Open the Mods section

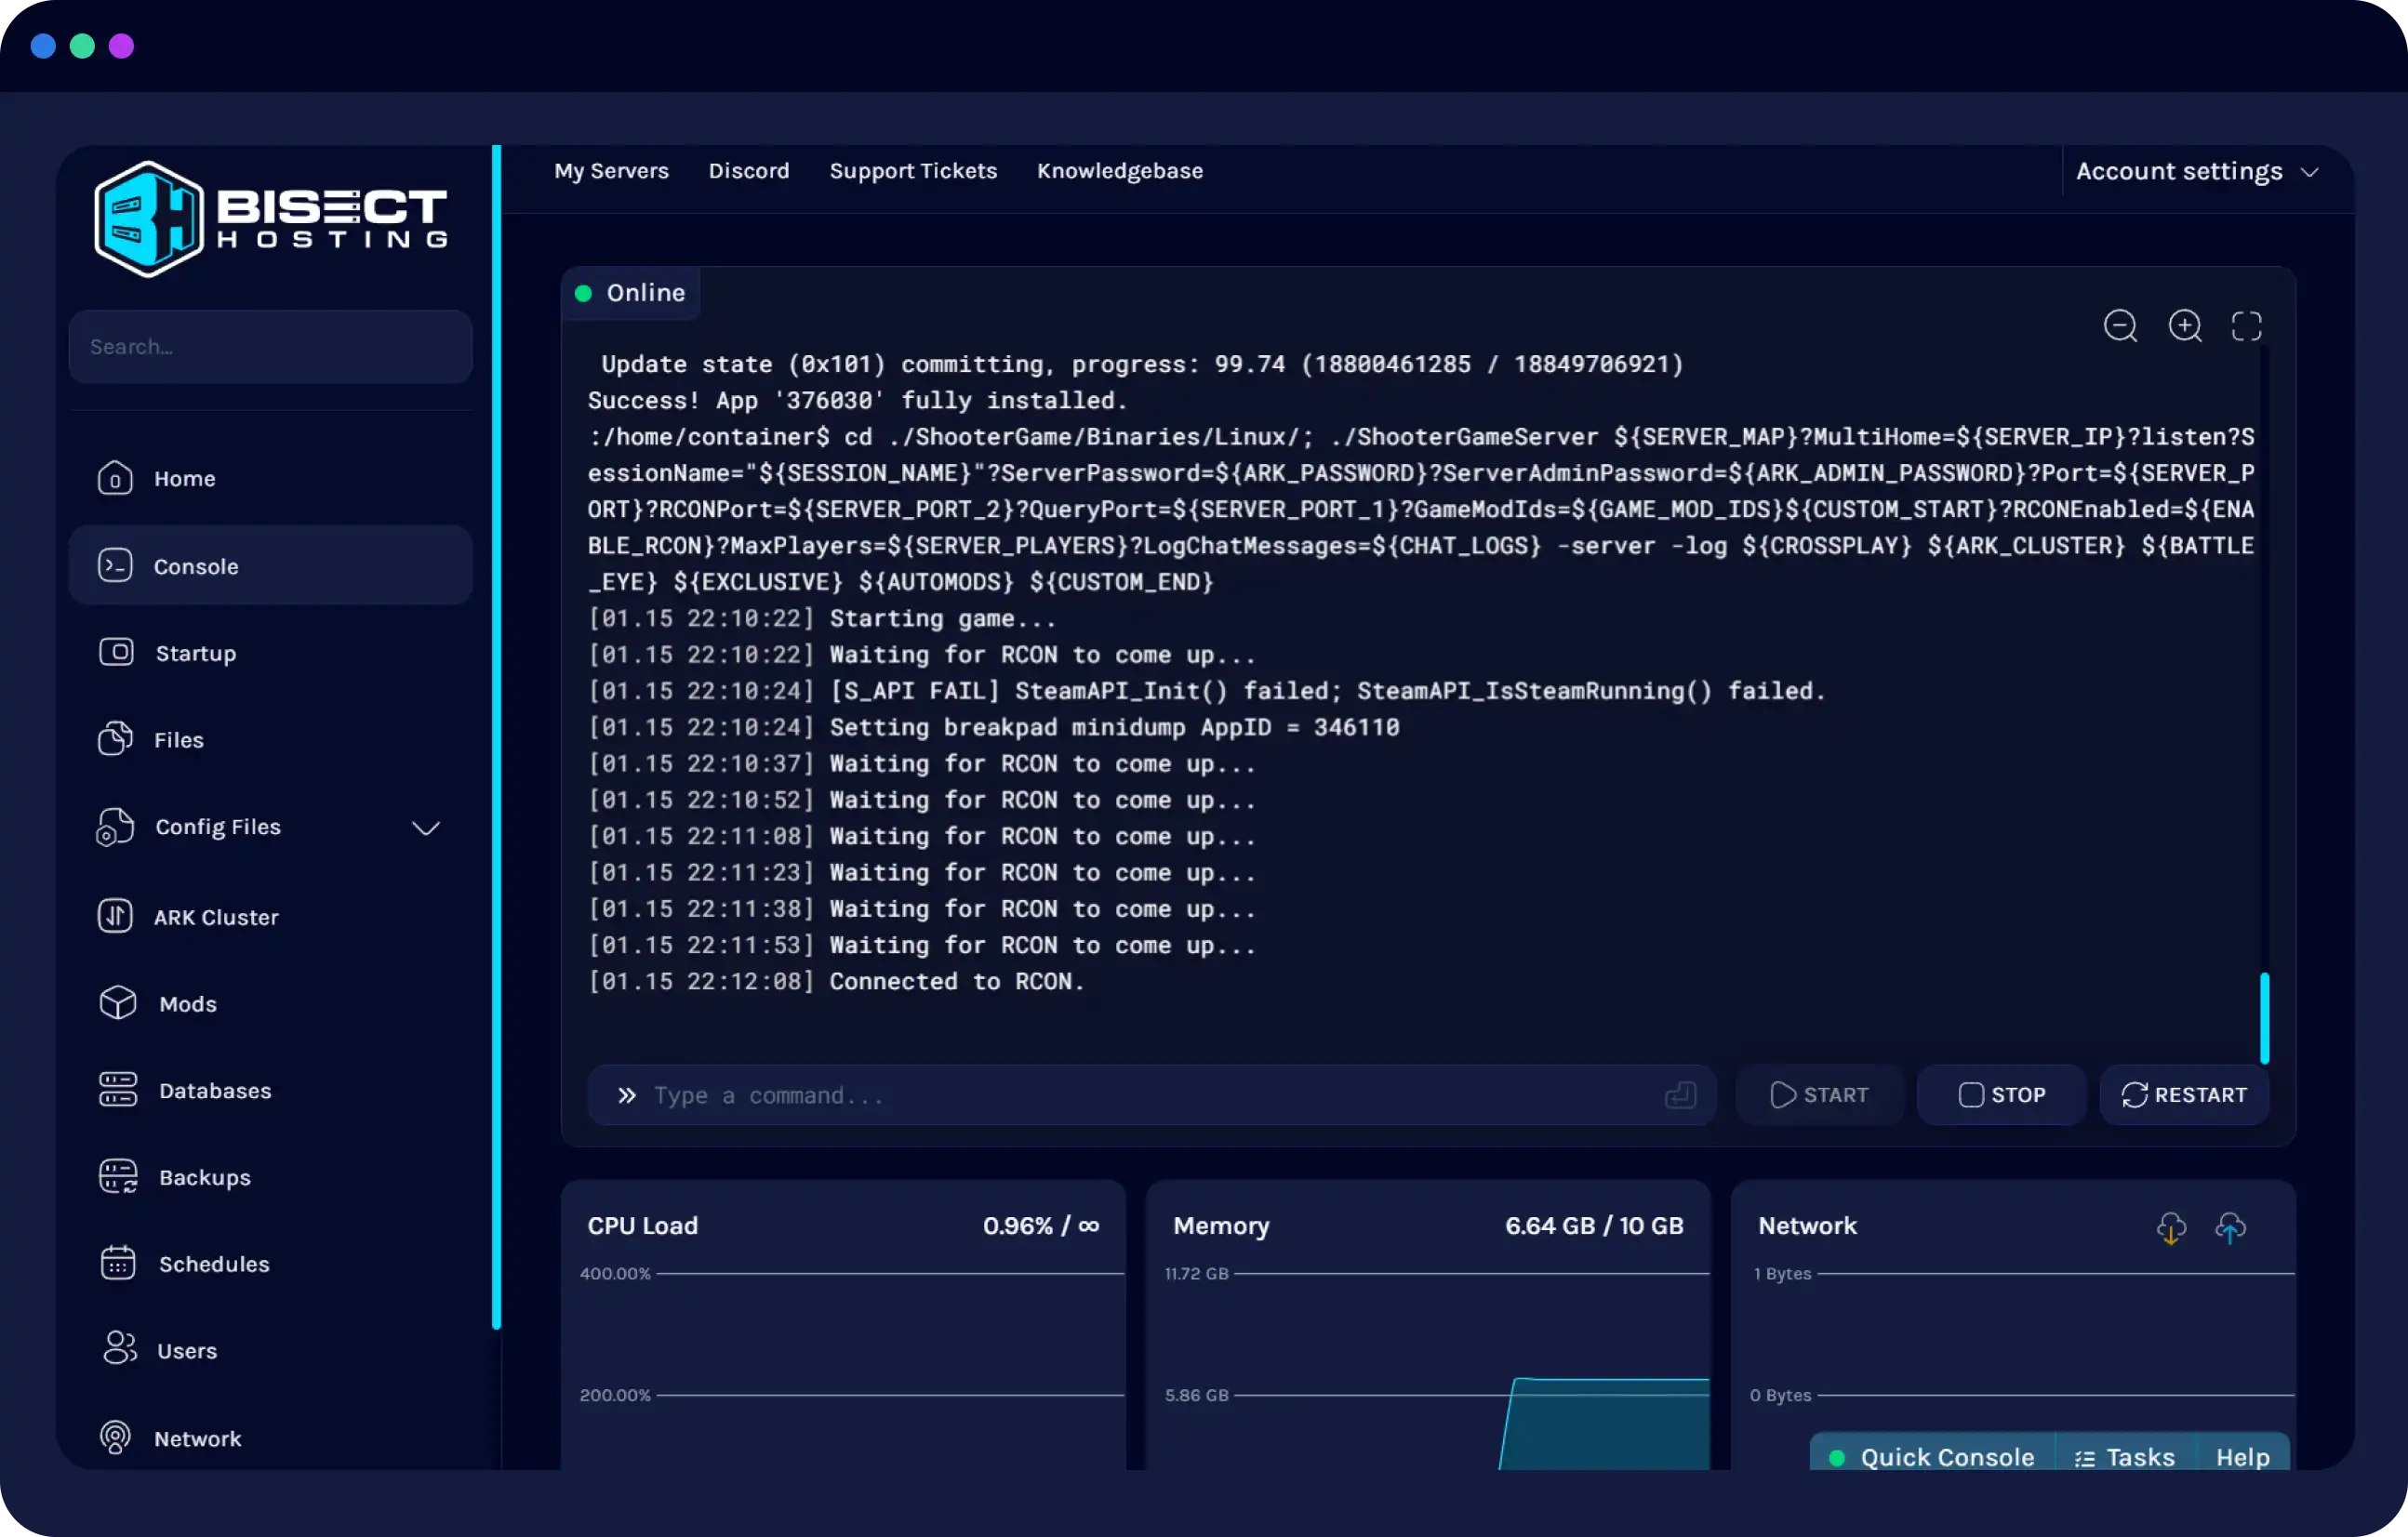click(186, 1003)
